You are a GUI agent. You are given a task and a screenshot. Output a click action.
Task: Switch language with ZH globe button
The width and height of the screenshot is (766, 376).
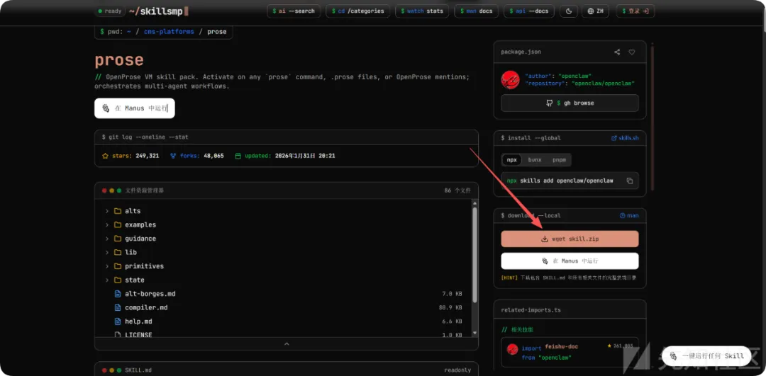coord(596,11)
